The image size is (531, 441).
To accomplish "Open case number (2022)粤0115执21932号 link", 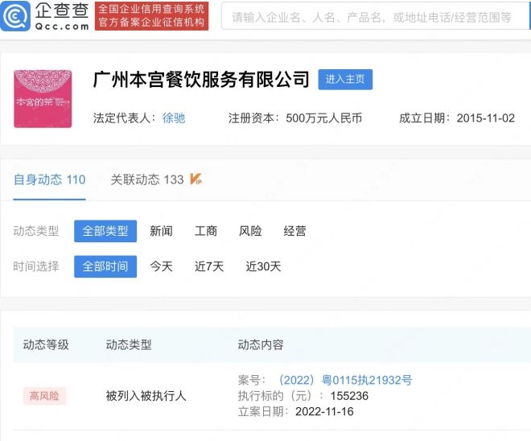I will (x=344, y=380).
